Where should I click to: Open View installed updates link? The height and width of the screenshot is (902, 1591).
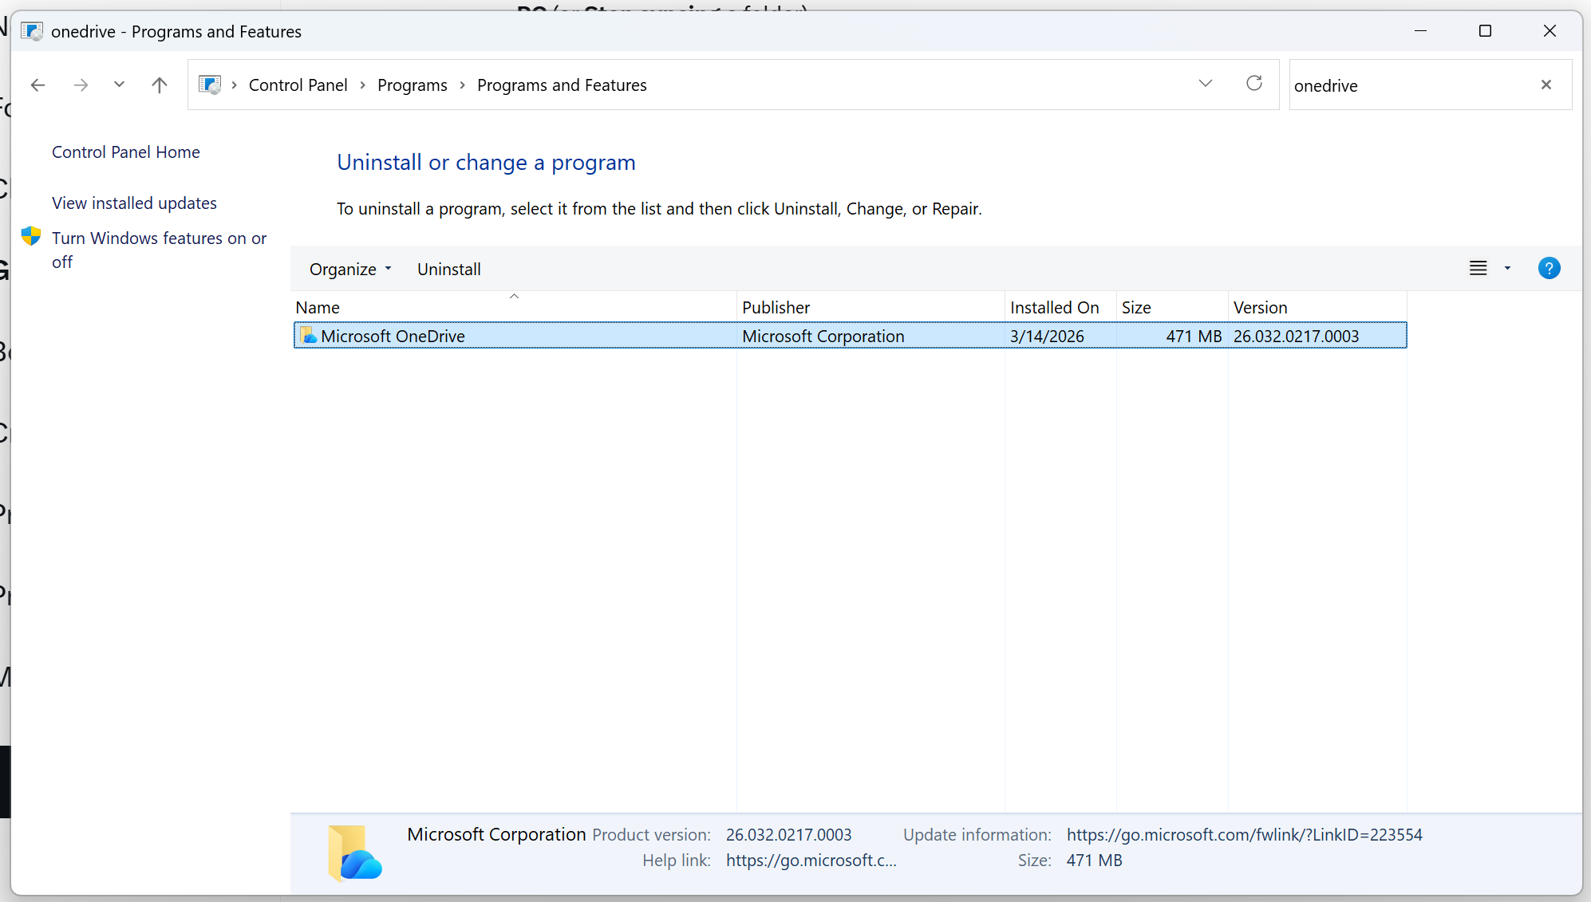point(134,203)
